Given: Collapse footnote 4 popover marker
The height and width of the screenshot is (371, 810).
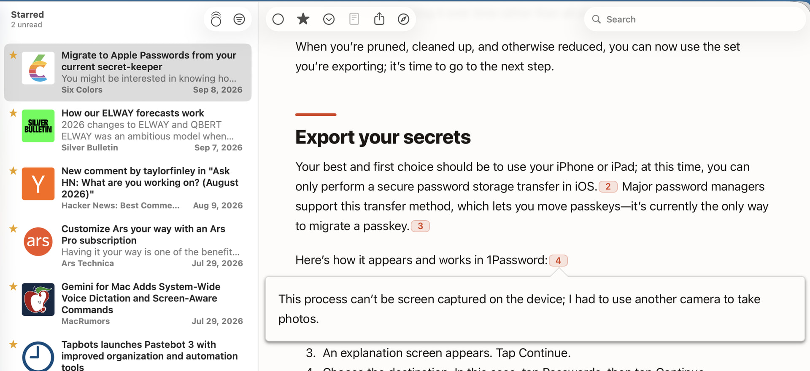Looking at the screenshot, I should click(x=558, y=261).
